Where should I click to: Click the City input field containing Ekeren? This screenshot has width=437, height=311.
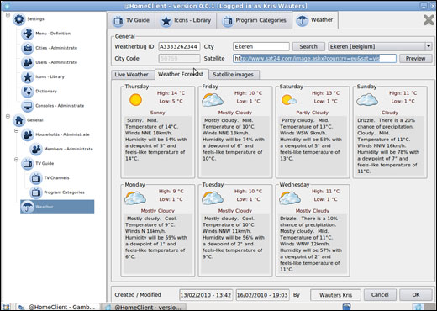pyautogui.click(x=261, y=46)
